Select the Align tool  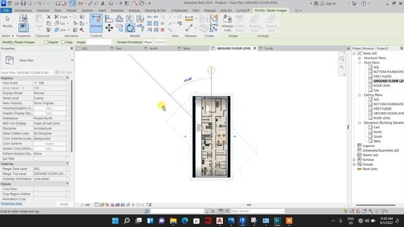[109, 18]
